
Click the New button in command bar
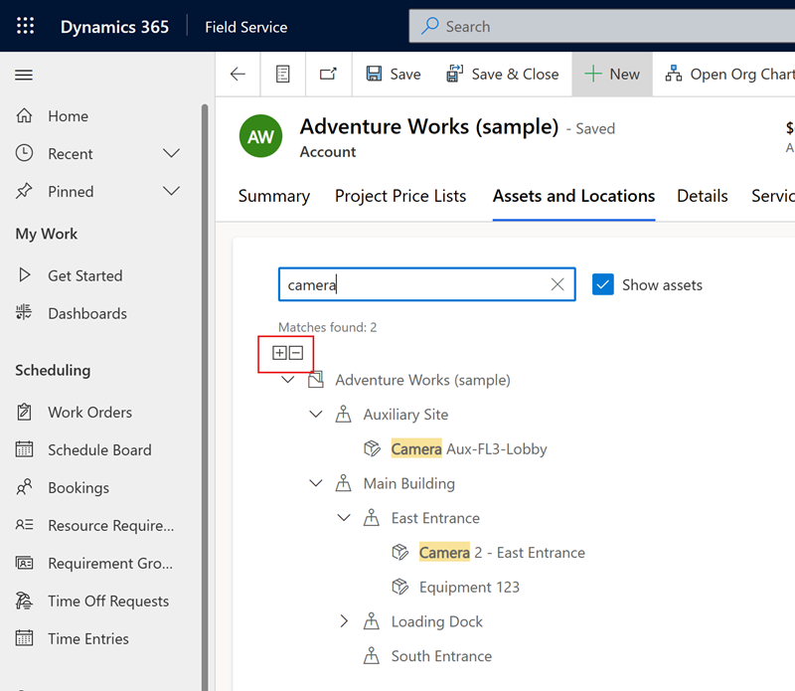click(612, 75)
